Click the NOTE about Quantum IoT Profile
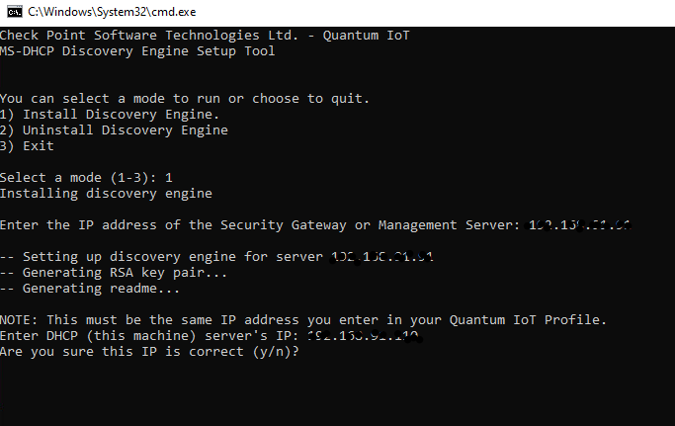 click(303, 320)
